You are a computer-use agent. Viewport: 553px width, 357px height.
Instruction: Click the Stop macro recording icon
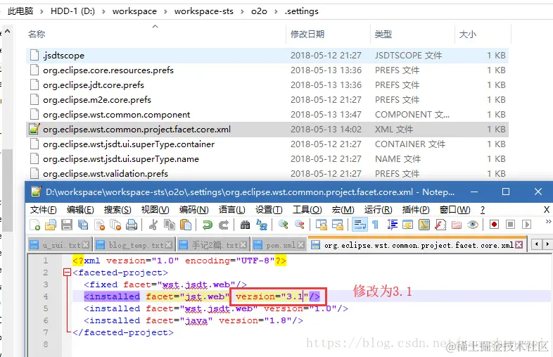coord(510,225)
